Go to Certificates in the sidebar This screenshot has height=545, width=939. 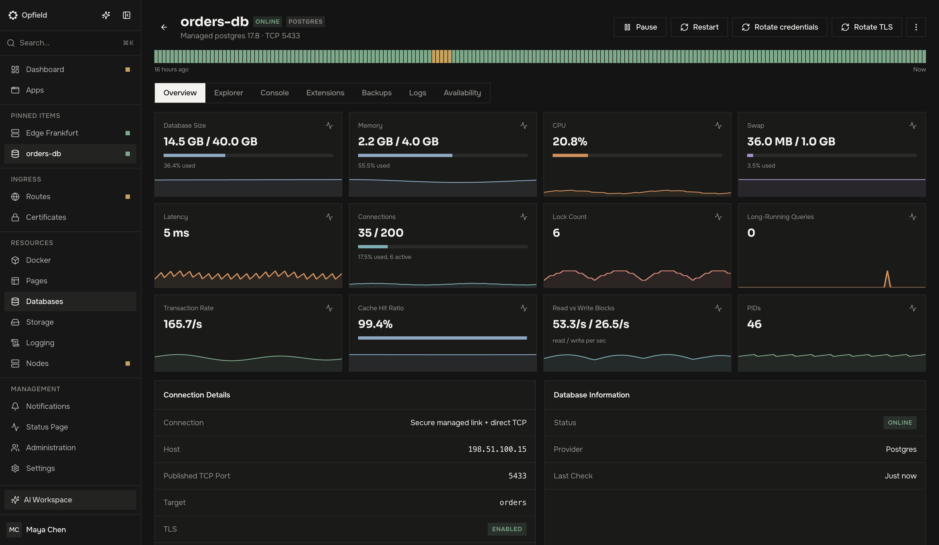tap(70, 217)
